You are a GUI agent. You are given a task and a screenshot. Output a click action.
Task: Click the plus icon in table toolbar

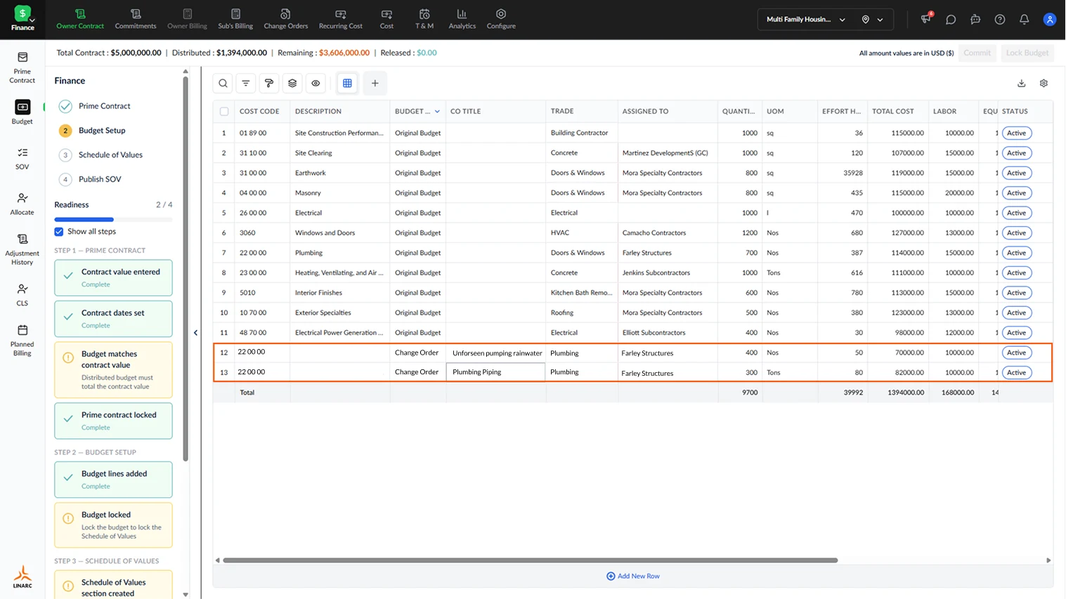tap(375, 83)
